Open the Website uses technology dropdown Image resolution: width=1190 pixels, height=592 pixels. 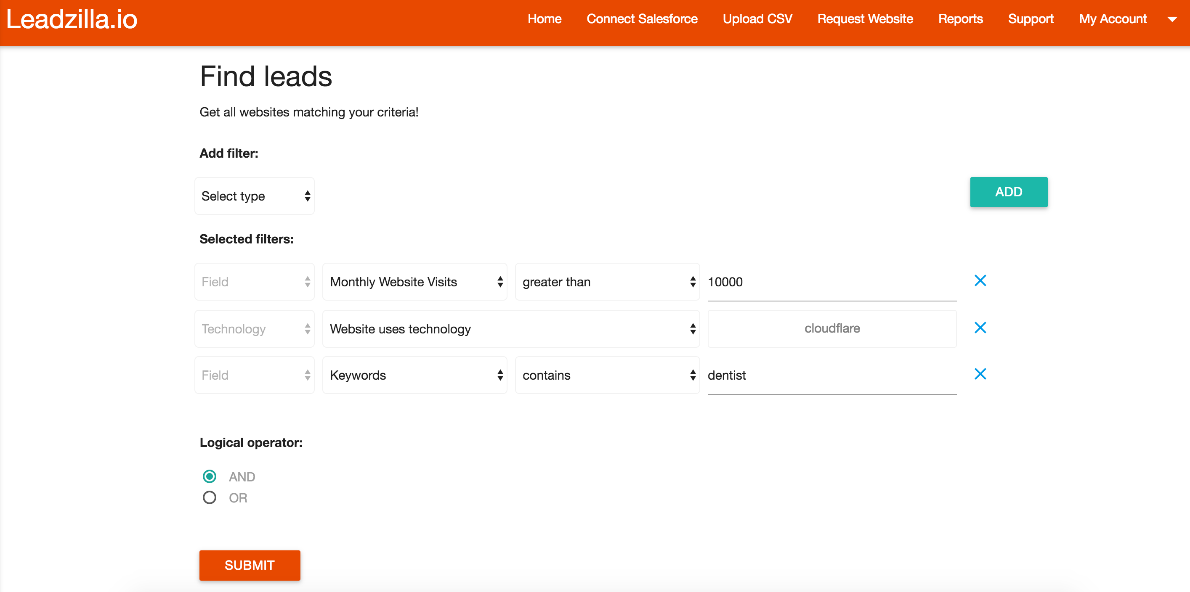point(510,328)
